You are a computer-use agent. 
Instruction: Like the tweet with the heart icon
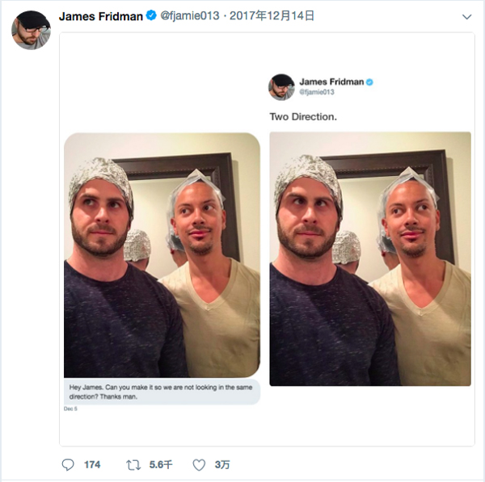[199, 464]
